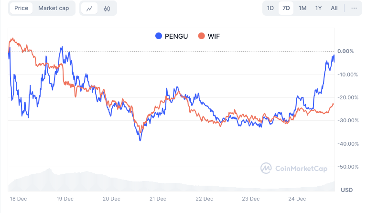Select the Price tab
Screen dimensions: 367x213
[21, 8]
